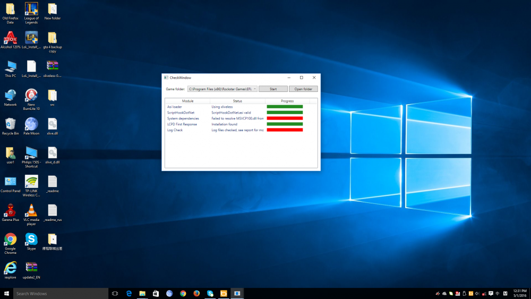Click the Pale Moon browser icon
This screenshot has width=531, height=299.
coord(31,125)
